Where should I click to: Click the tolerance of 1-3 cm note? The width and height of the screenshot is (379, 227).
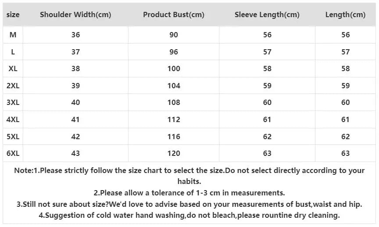[x=189, y=193]
